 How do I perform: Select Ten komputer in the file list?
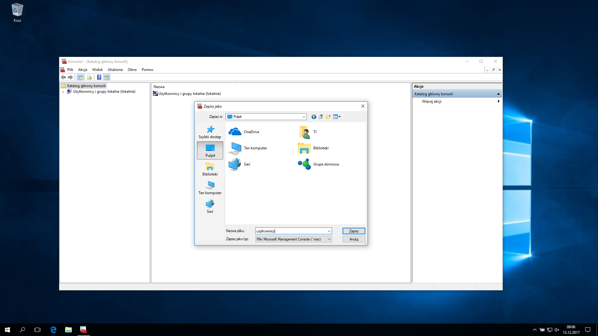pyautogui.click(x=248, y=148)
